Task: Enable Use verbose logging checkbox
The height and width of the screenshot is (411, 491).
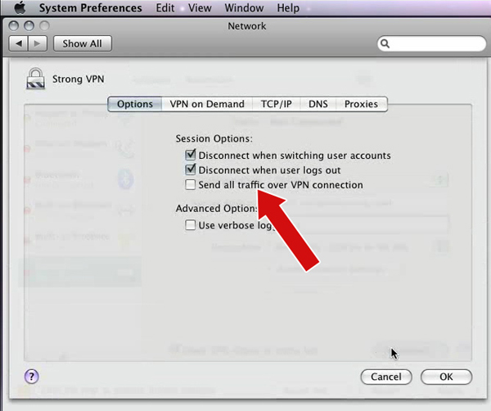Action: click(x=191, y=224)
